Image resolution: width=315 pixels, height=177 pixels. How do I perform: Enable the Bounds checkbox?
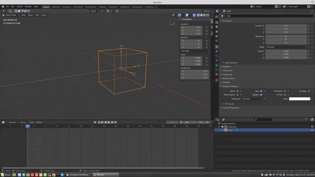click(226, 104)
